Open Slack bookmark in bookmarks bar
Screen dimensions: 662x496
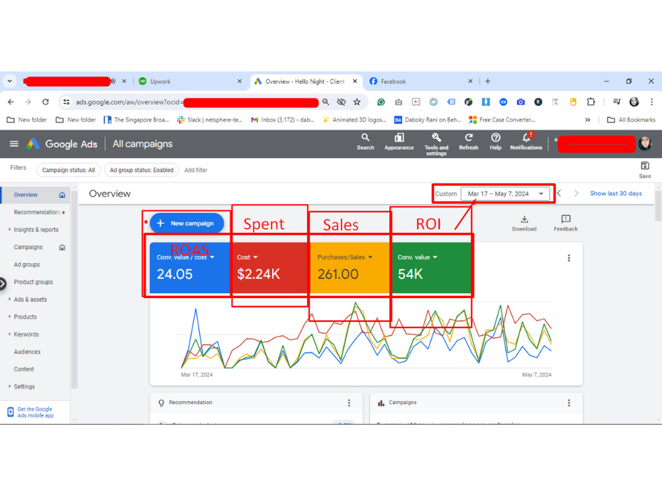click(210, 120)
